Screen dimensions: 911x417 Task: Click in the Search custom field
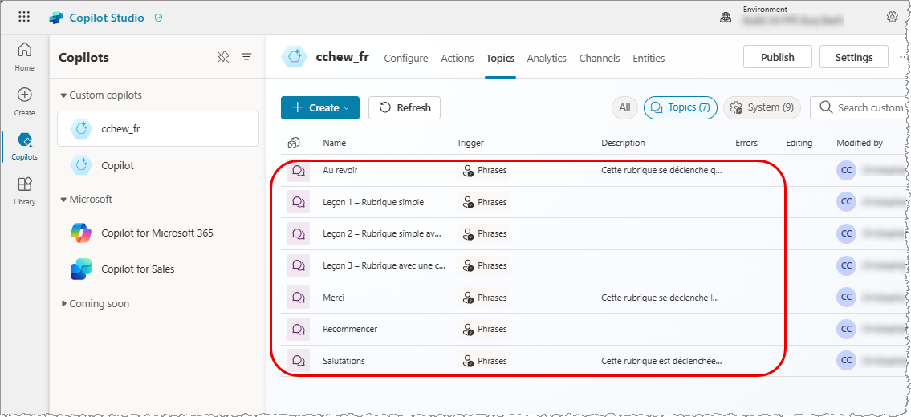click(860, 107)
